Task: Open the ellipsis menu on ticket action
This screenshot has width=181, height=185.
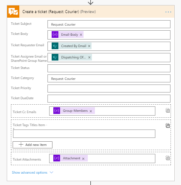Action: click(168, 12)
